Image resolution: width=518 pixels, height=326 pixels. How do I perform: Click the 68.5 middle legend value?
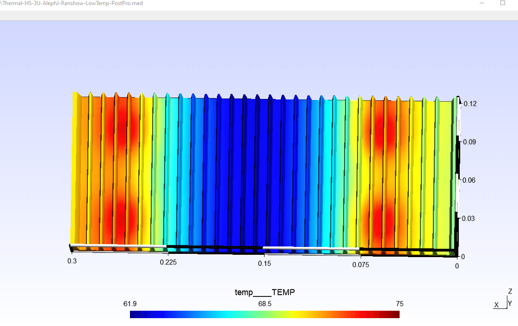point(265,304)
